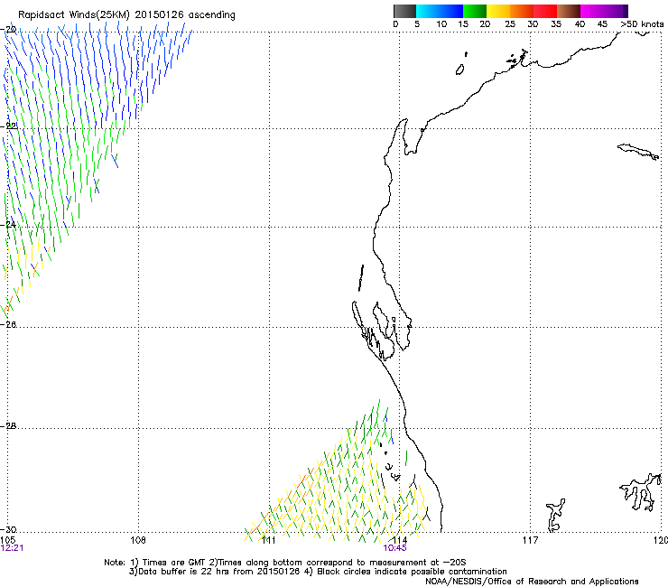
Task: Click the chart title ending in 'ascending'
Action: tap(126, 15)
